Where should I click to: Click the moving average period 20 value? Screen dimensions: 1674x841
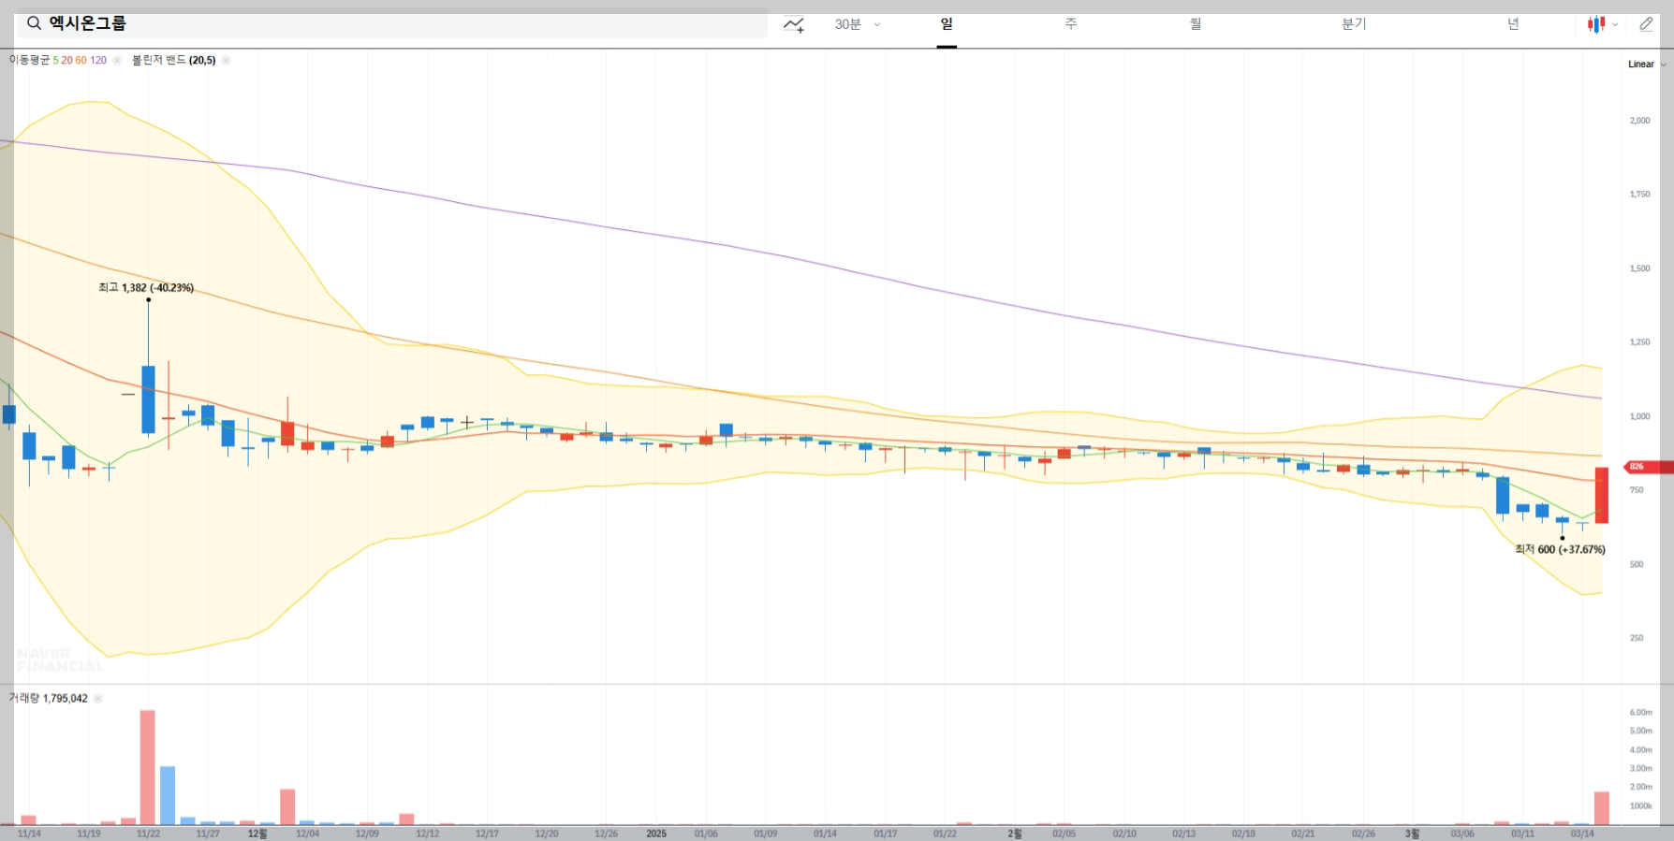pos(66,61)
